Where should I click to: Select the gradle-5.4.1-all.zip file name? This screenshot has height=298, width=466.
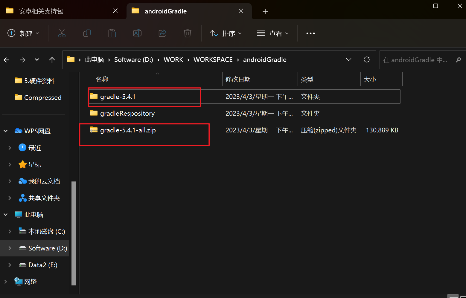pos(128,130)
